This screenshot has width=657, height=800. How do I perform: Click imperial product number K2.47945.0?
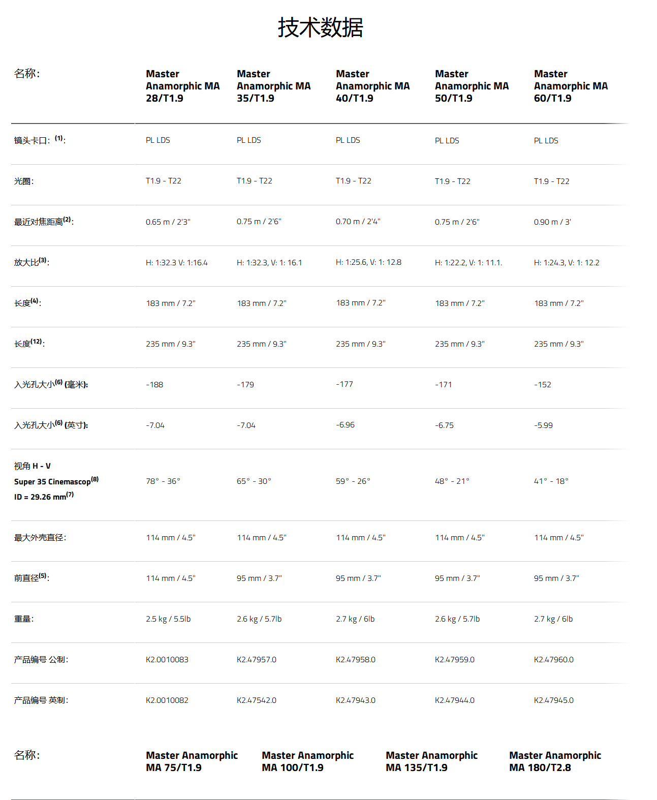(554, 700)
